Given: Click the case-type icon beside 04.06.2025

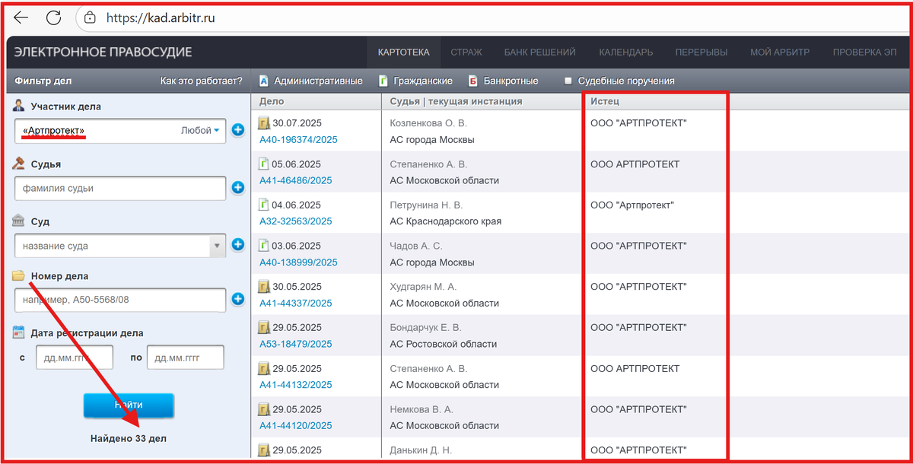Looking at the screenshot, I should tap(264, 205).
